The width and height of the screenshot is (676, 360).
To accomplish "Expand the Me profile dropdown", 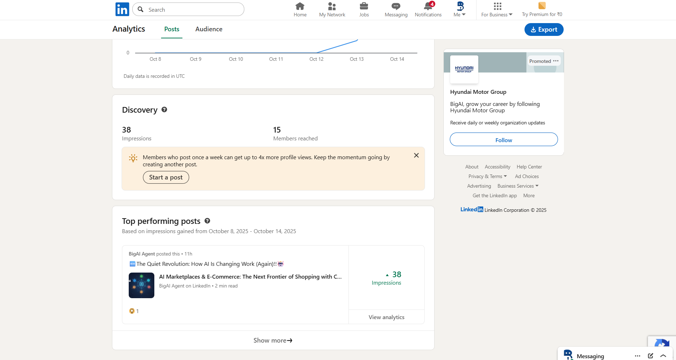I will (x=459, y=10).
